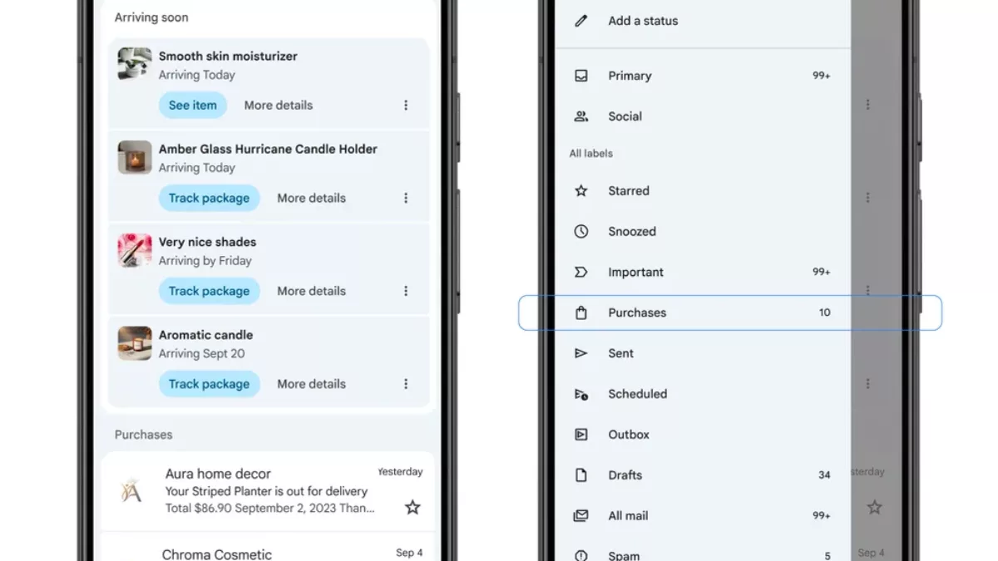Click the Scheduled send icon
Image resolution: width=998 pixels, height=561 pixels.
581,395
